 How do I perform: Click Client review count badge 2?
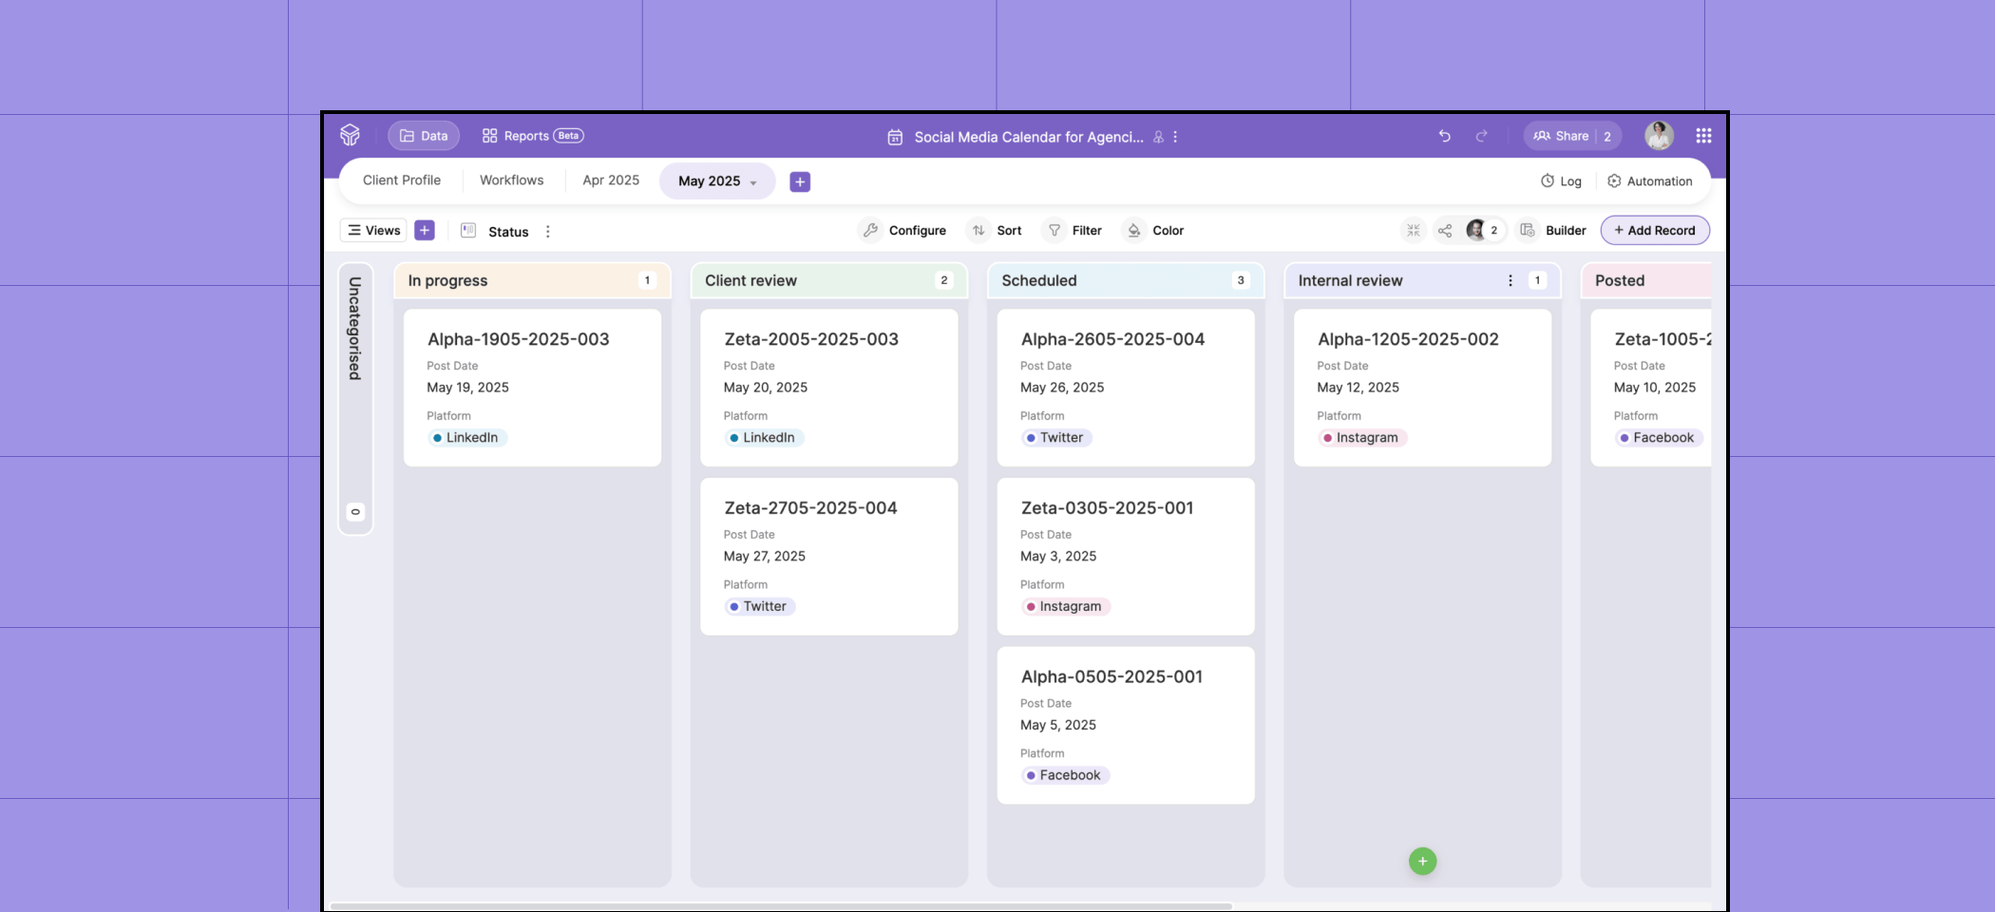943,280
